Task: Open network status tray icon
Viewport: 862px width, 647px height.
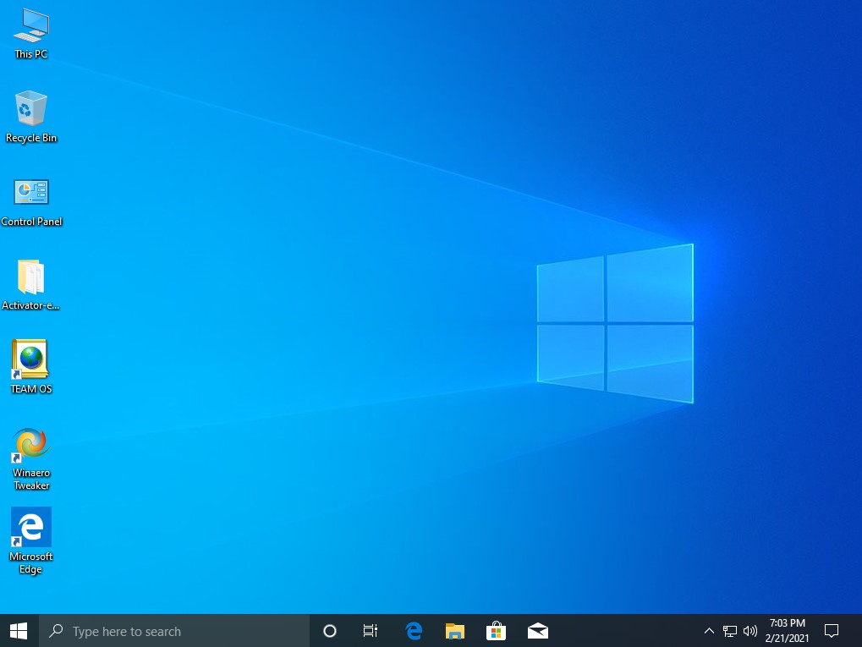Action: (729, 631)
